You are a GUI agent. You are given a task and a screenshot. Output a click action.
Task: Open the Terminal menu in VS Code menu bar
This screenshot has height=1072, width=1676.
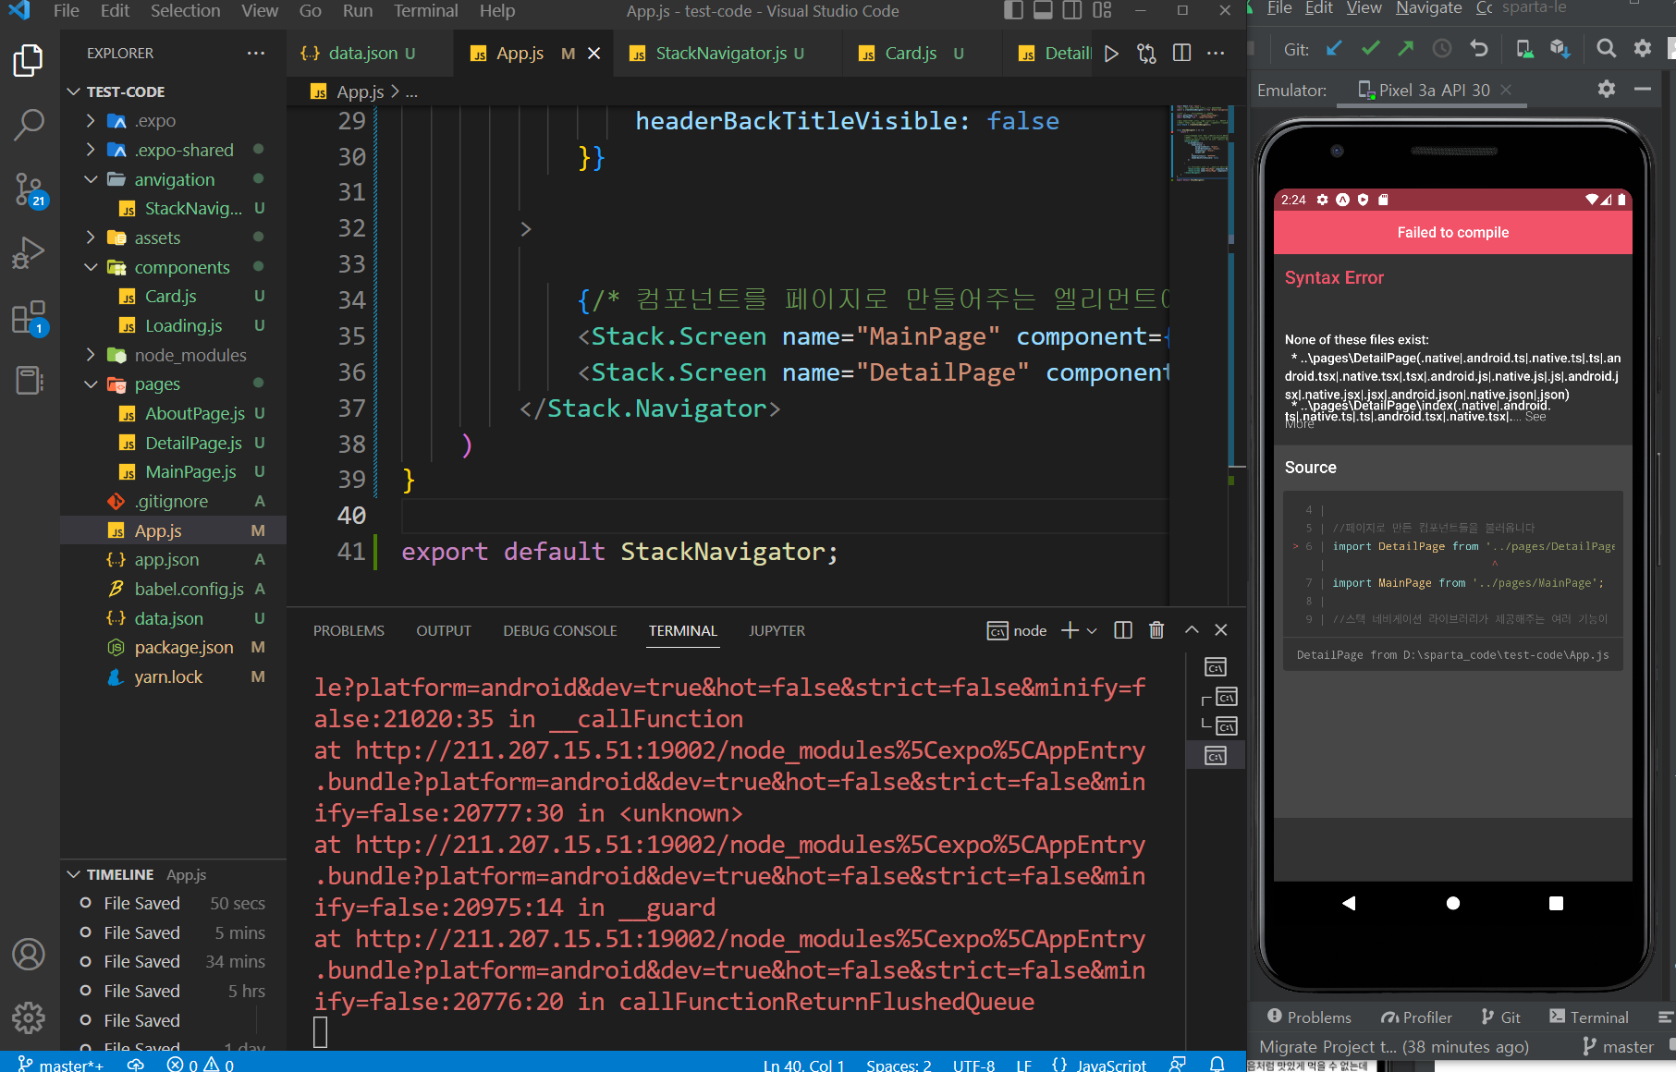pos(425,11)
